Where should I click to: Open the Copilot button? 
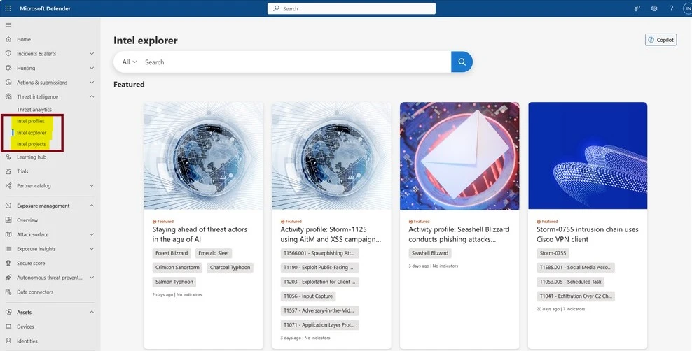[x=660, y=40]
